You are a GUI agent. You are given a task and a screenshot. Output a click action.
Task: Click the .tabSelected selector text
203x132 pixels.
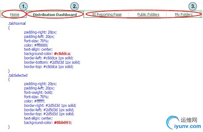pos(18,75)
